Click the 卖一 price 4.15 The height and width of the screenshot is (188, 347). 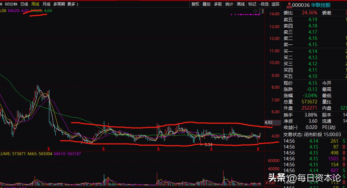[313, 45]
